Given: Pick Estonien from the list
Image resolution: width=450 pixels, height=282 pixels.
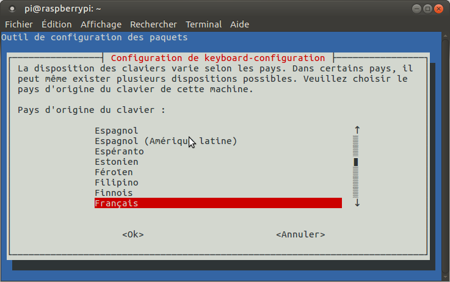Looking at the screenshot, I should [x=117, y=162].
